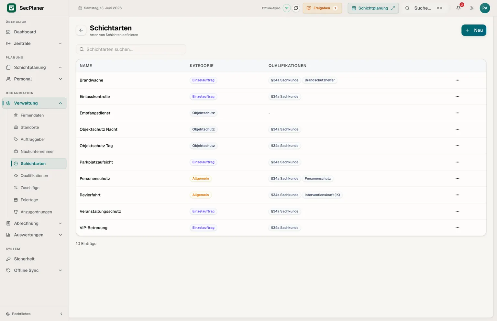Click the Rechtliches scale icon

pos(8,314)
